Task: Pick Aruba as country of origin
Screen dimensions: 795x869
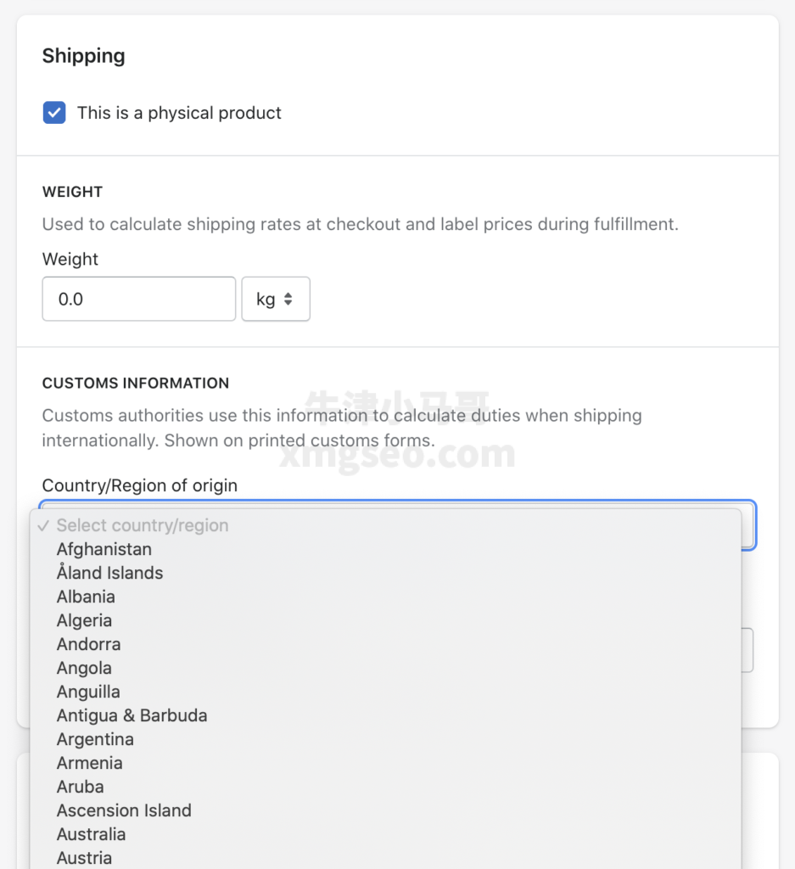Action: tap(385, 787)
